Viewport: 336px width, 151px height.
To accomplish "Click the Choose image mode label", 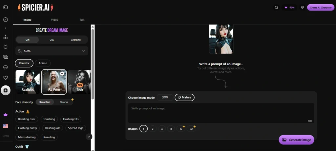I will tap(141, 98).
